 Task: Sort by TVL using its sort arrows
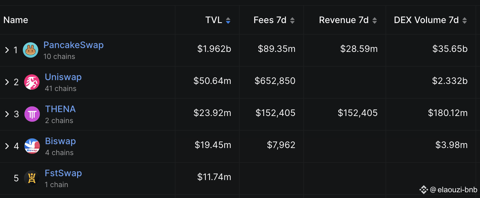pos(228,21)
